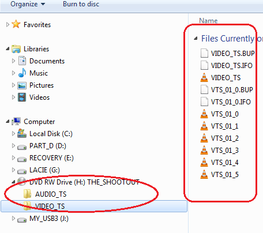Image resolution: width=263 pixels, height=233 pixels.
Task: Expand the Music library
Action: click(x=13, y=73)
